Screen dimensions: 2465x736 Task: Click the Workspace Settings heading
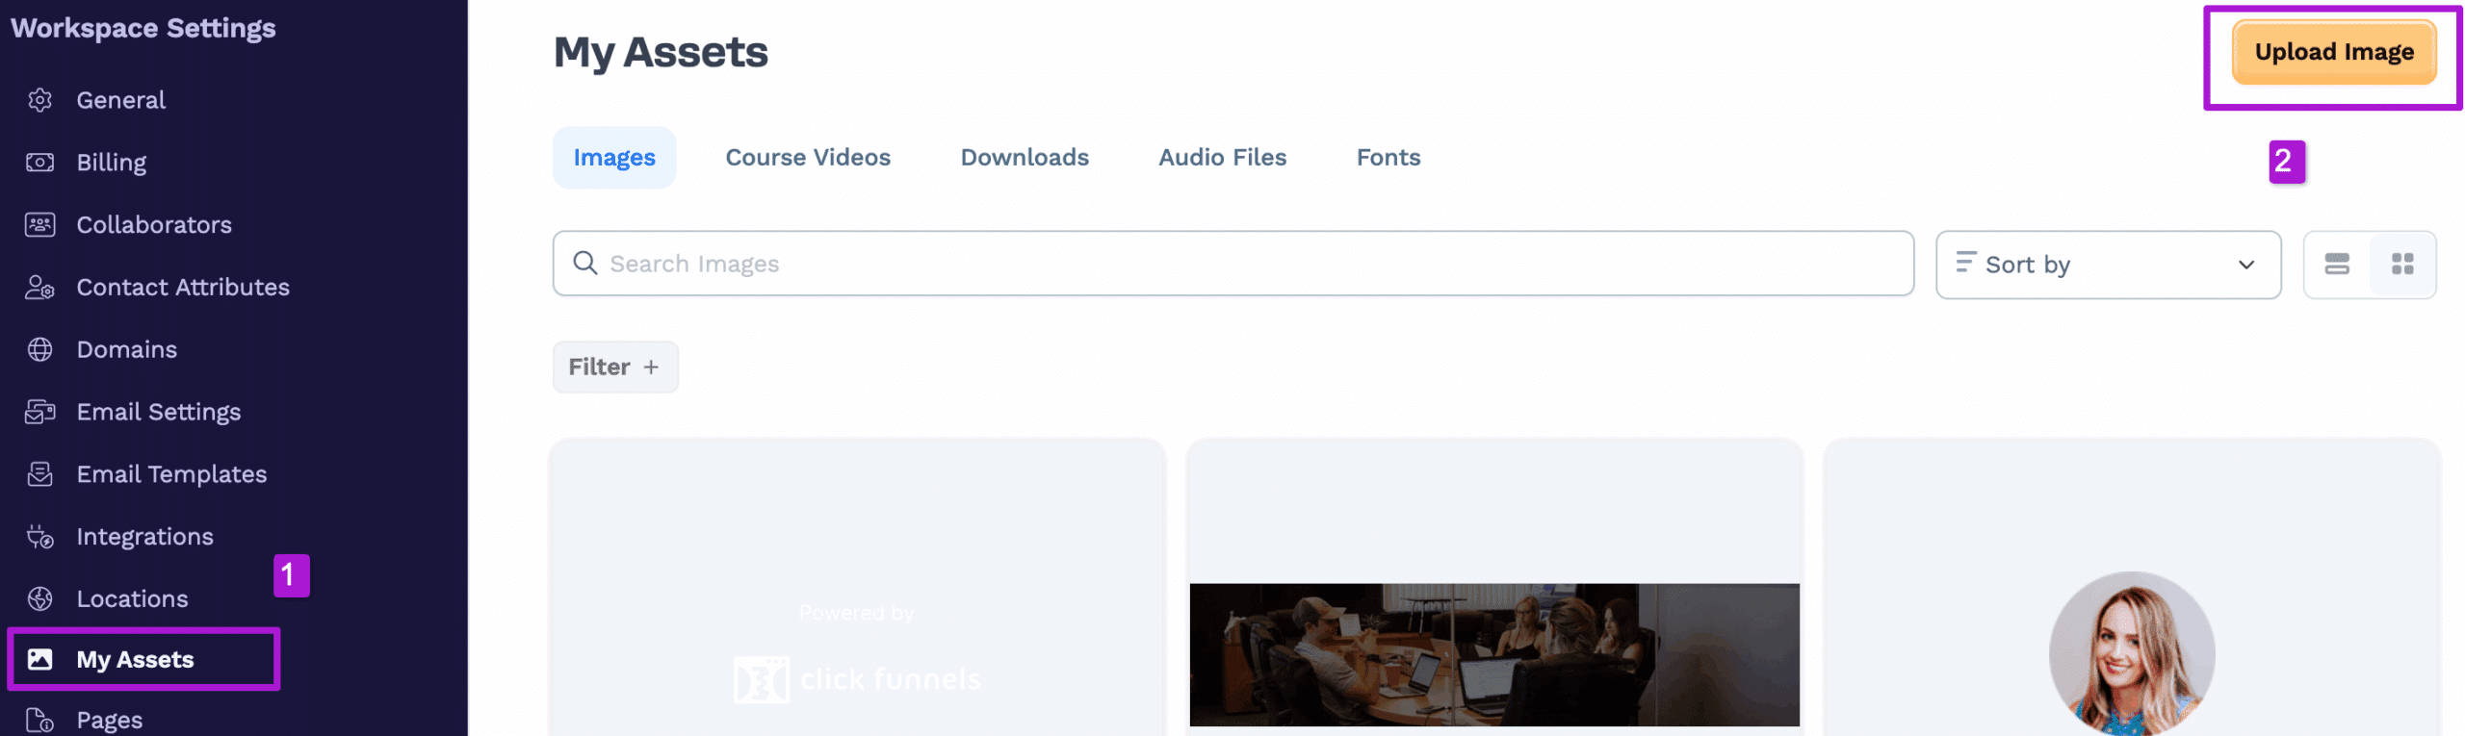click(143, 28)
